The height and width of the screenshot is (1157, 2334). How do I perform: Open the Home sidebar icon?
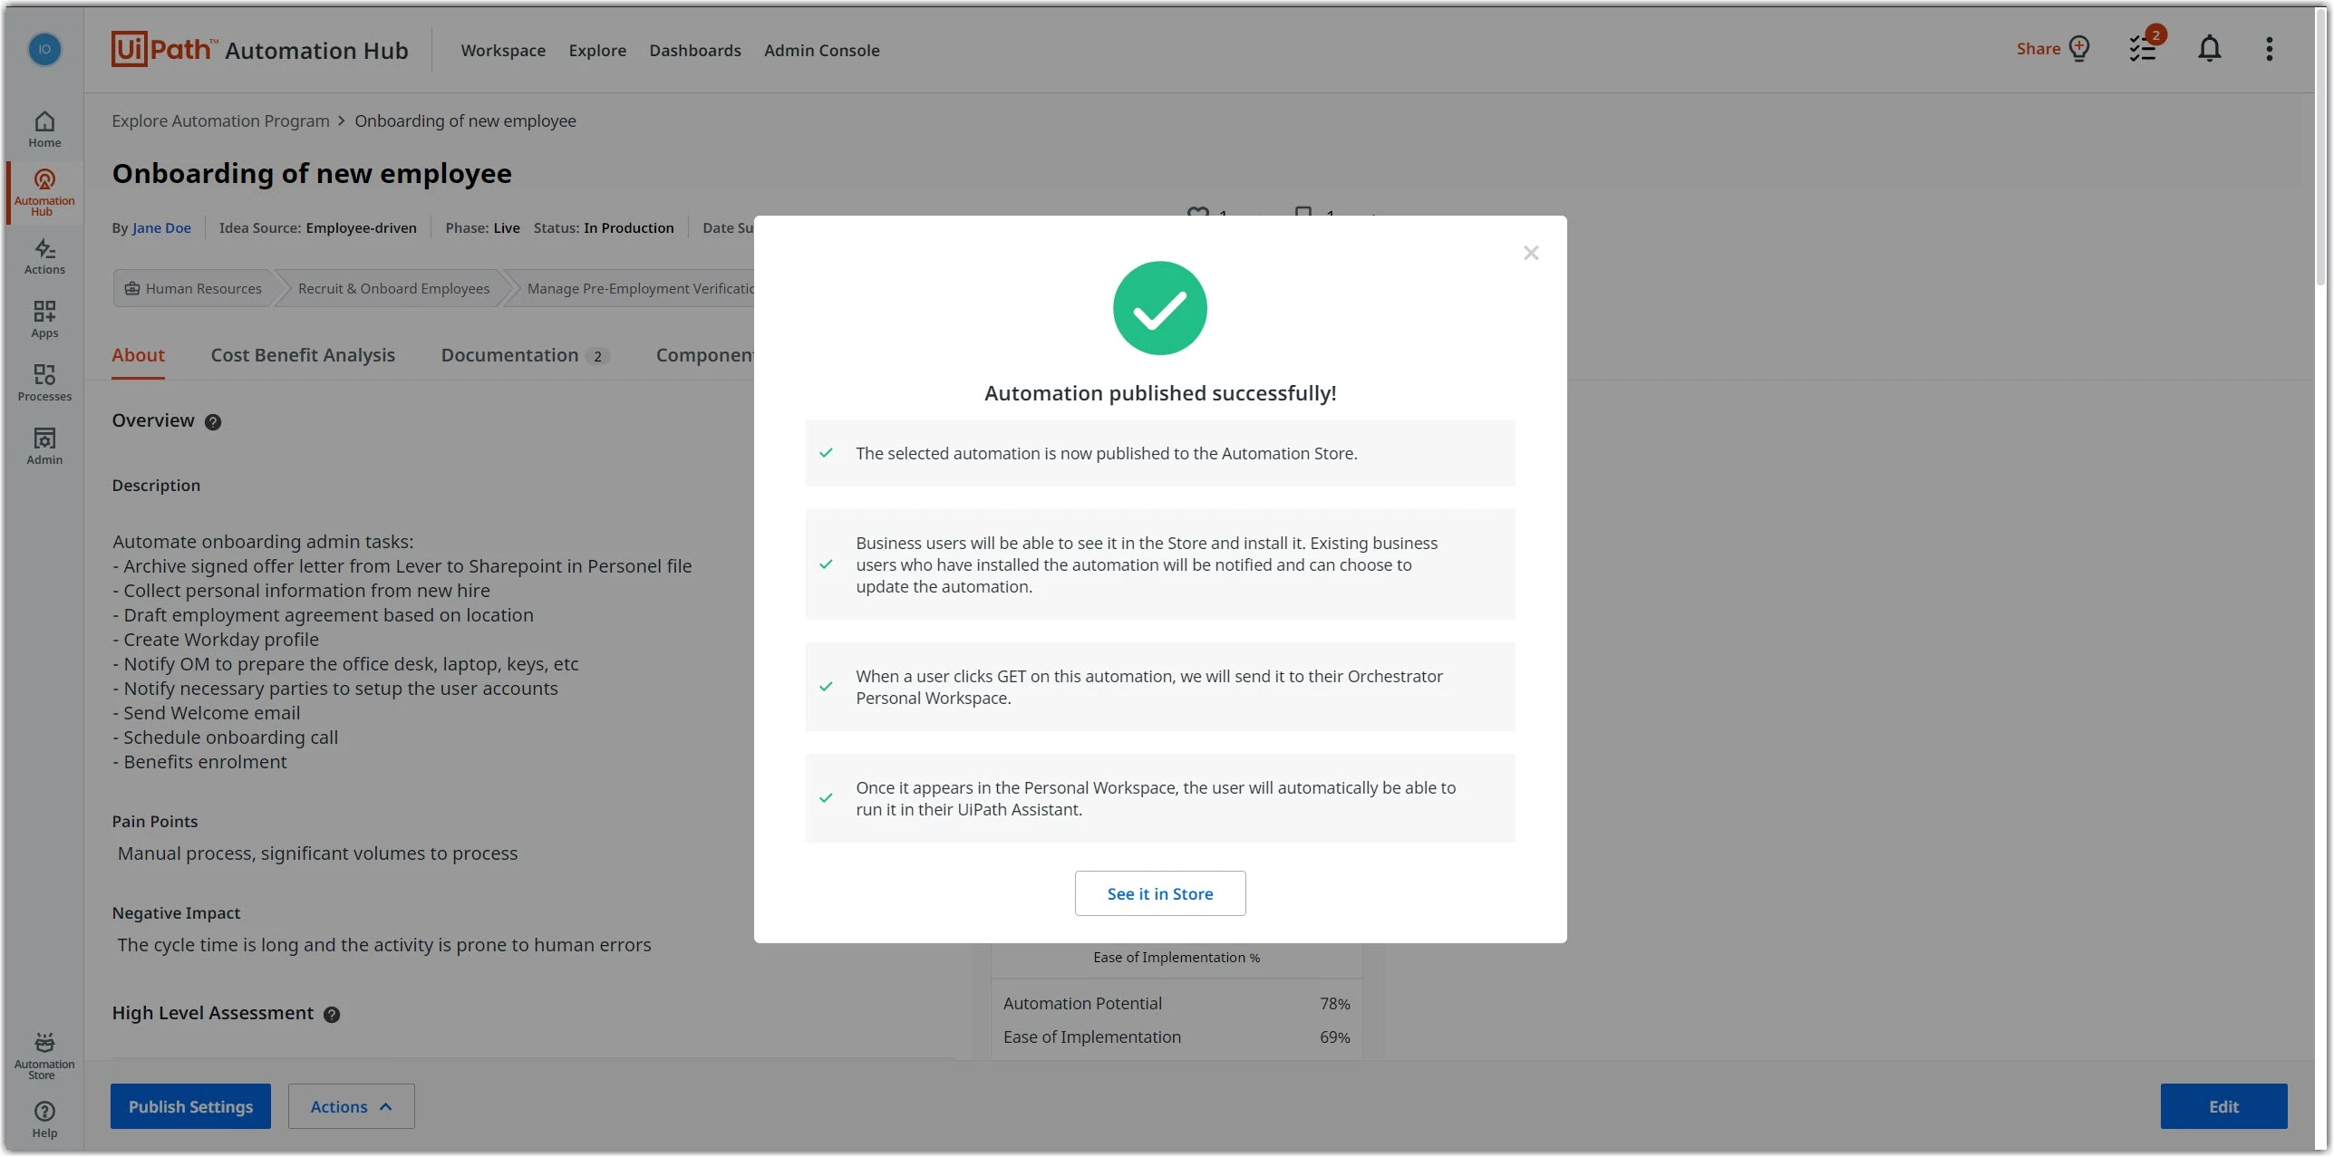(x=44, y=129)
